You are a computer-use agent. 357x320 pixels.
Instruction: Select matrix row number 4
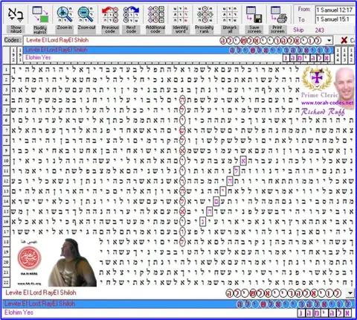pos(6,100)
